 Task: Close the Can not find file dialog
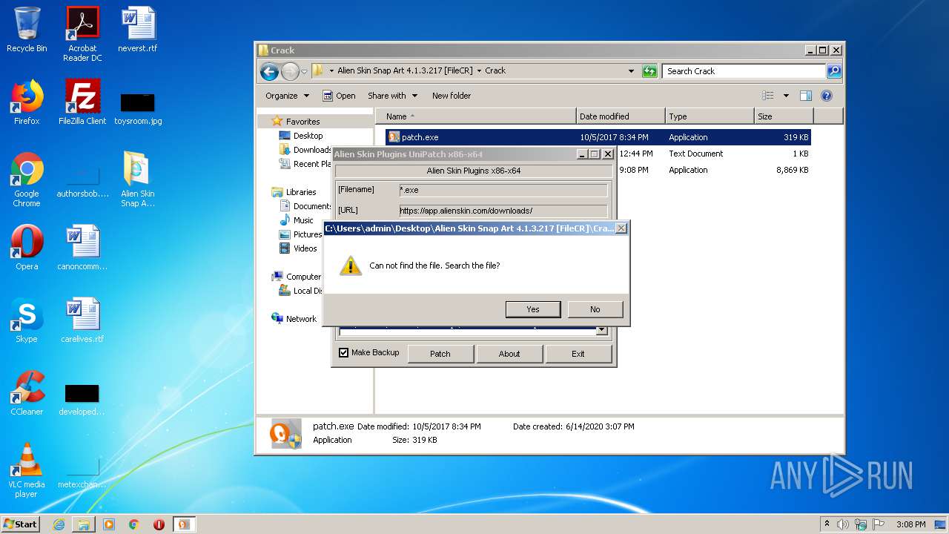coord(621,228)
